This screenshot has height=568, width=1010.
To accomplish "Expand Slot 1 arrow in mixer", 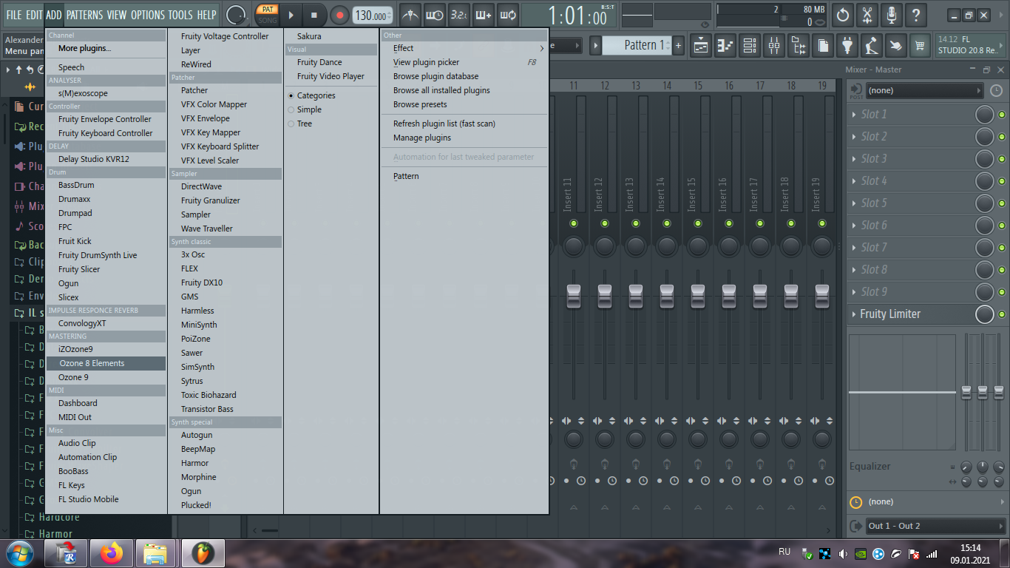I will point(854,115).
